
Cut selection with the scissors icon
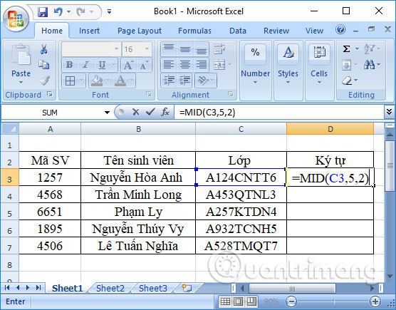43,49
